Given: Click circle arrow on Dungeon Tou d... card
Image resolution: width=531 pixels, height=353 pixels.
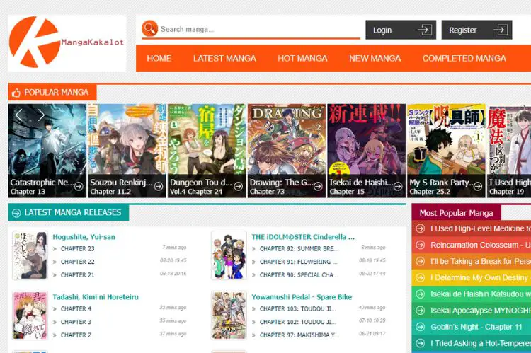Looking at the screenshot, I should pos(238,186).
